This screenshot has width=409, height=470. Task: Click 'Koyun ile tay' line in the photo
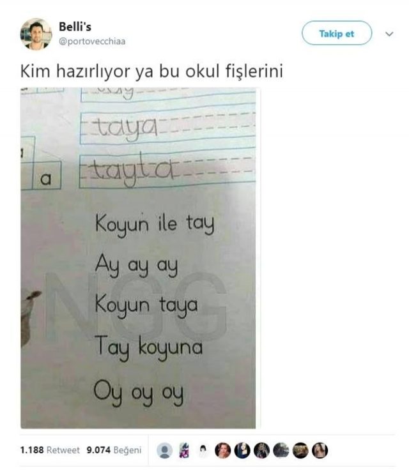click(155, 224)
